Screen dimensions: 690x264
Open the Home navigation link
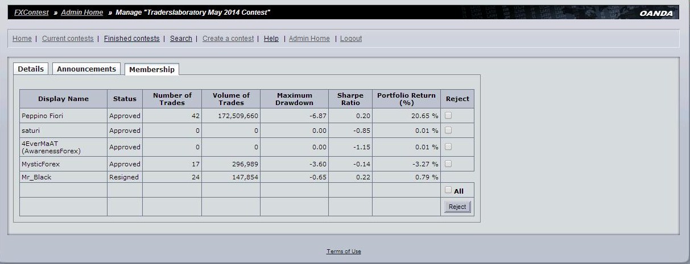point(22,39)
